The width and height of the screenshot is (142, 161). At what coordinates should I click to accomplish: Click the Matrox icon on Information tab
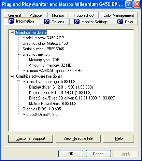(x=11, y=21)
